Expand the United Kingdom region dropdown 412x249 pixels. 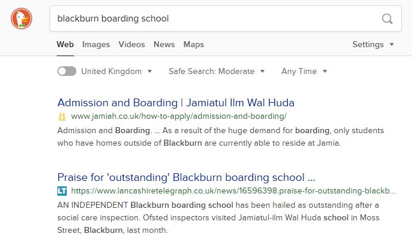point(117,71)
